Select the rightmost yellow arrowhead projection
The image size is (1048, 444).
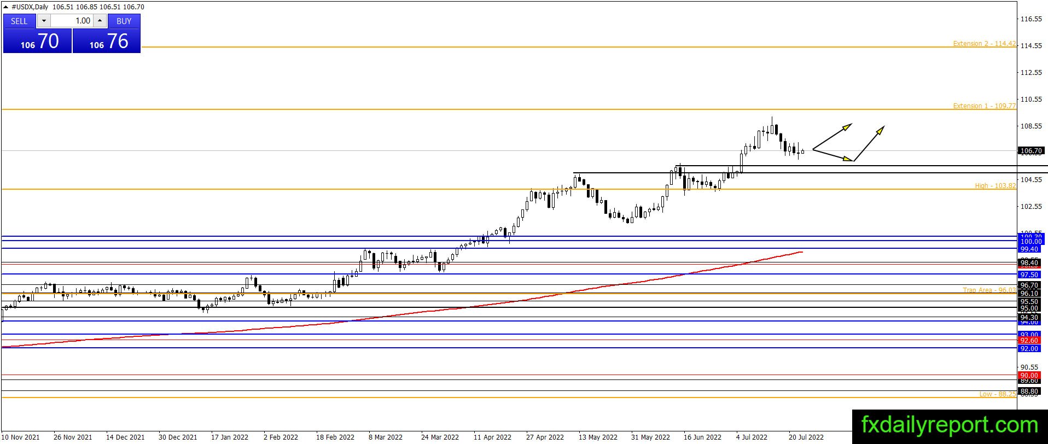coord(880,130)
